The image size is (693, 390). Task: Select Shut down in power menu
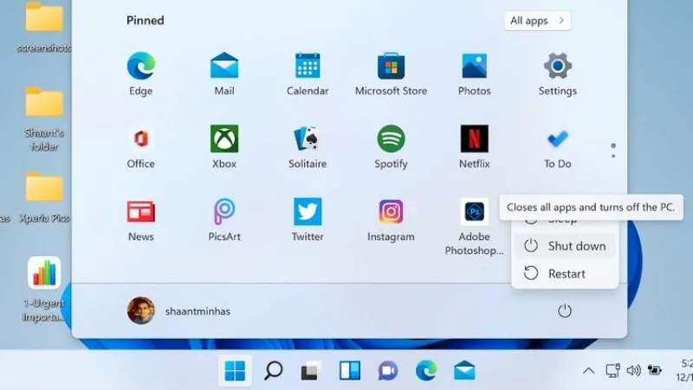coord(566,246)
